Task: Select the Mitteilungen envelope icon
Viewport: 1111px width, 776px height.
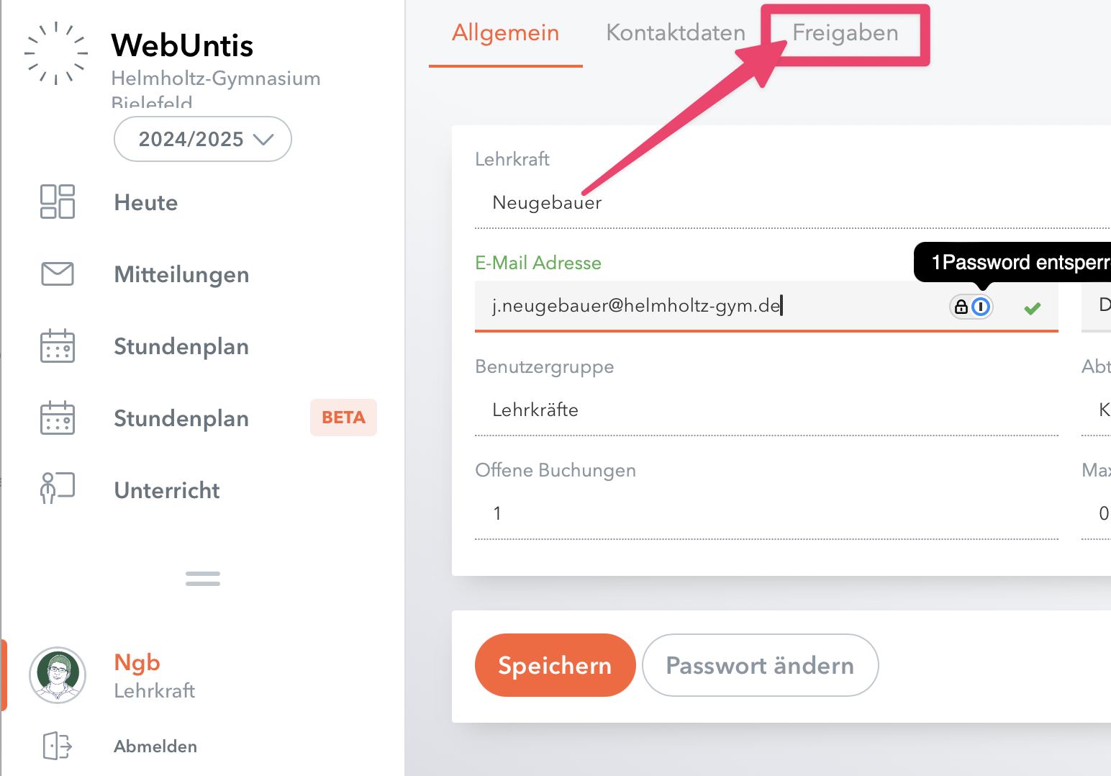Action: point(57,274)
